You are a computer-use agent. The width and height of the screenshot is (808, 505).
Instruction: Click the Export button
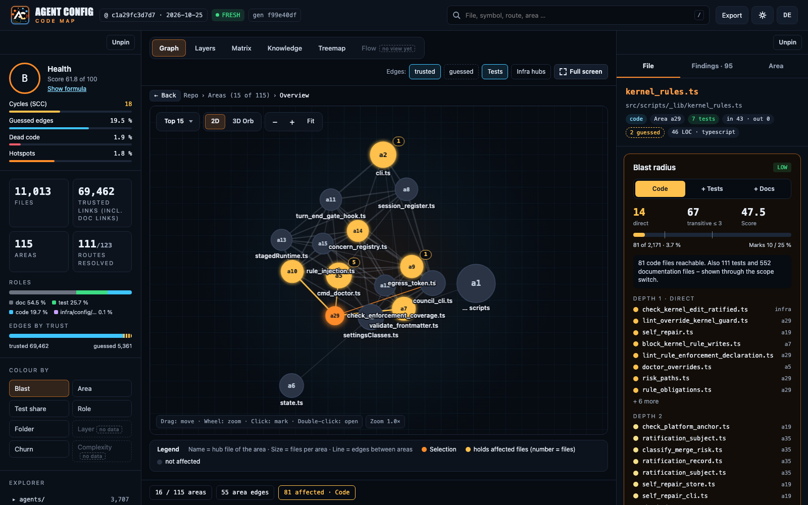pos(732,15)
